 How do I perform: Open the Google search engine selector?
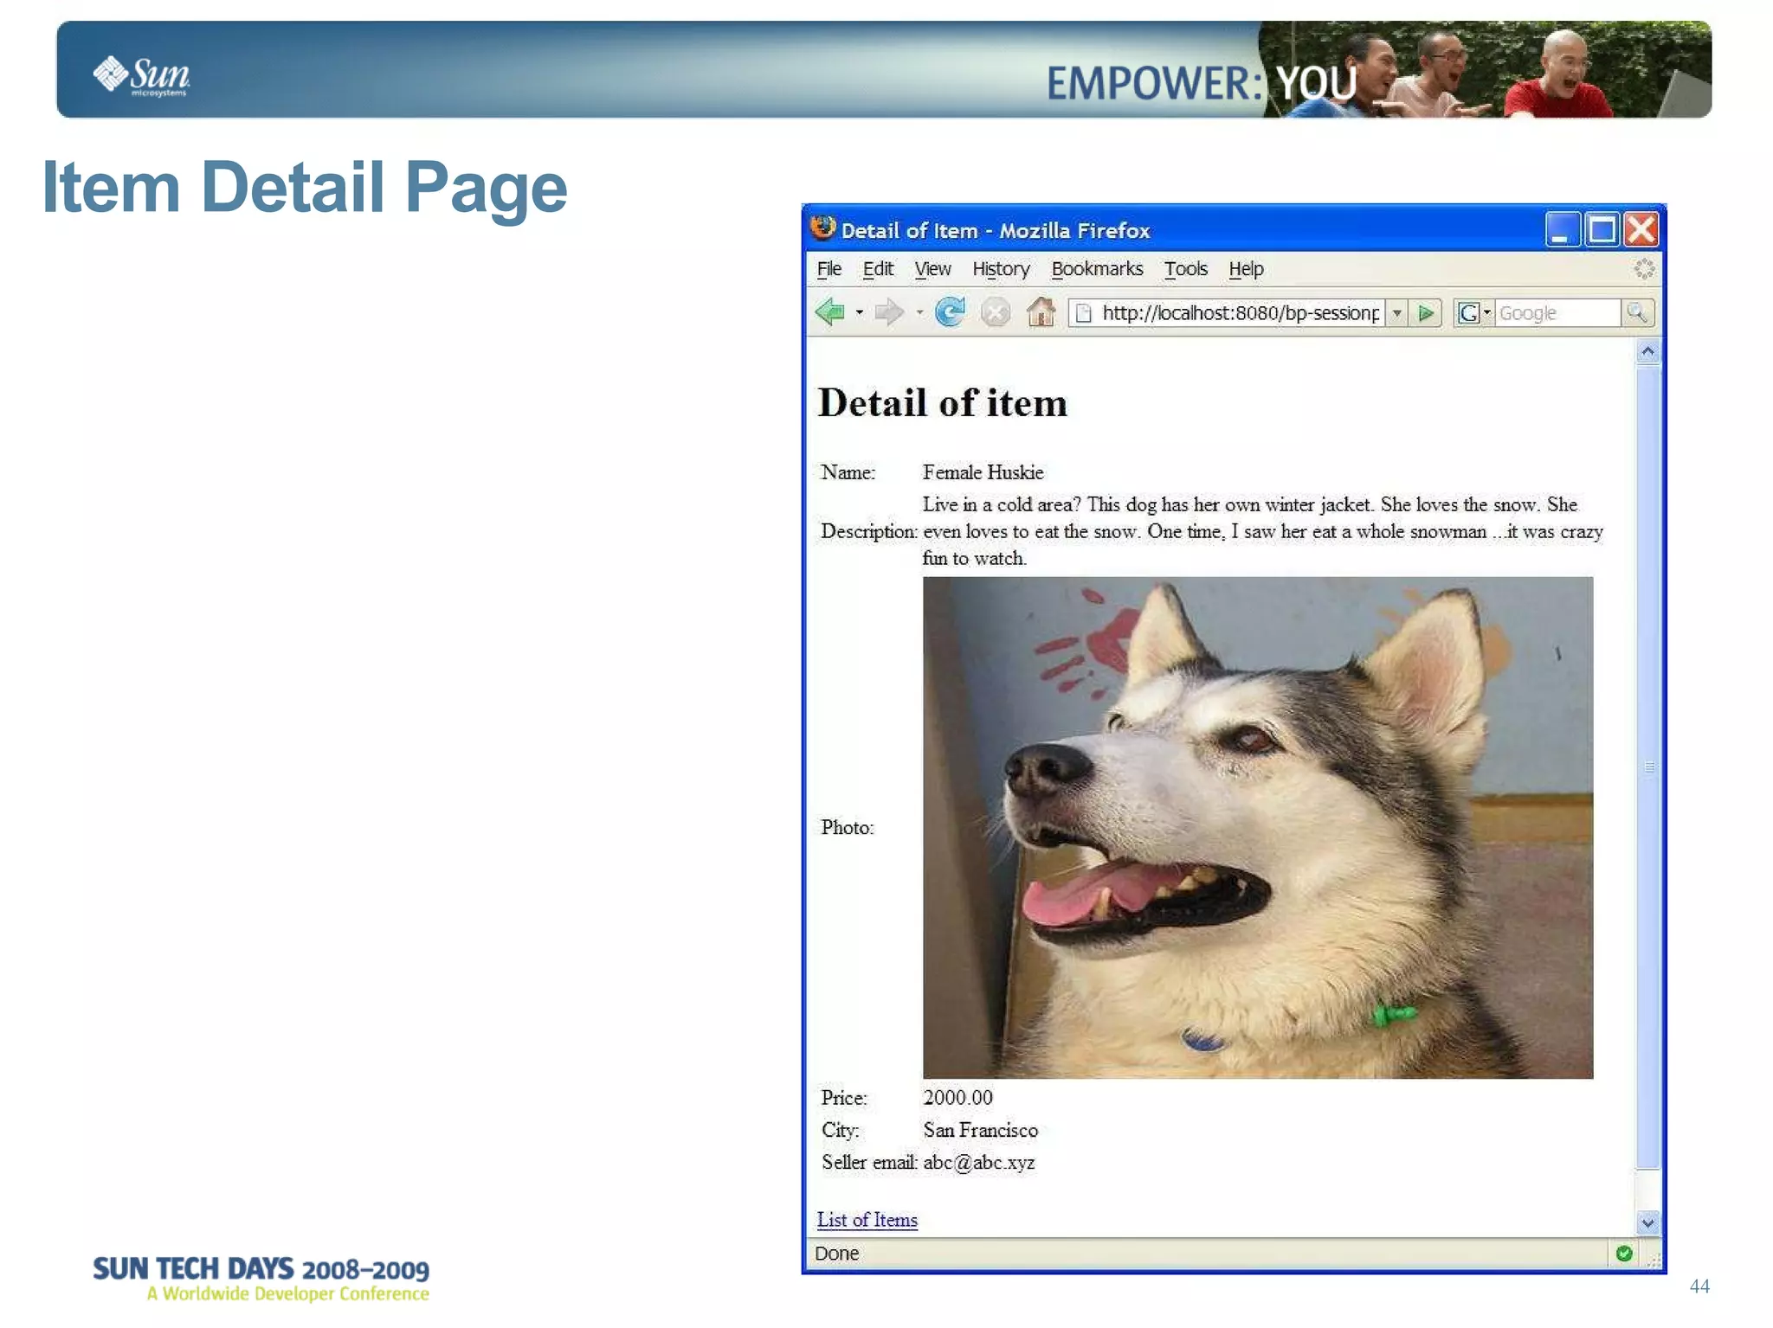(x=1473, y=312)
